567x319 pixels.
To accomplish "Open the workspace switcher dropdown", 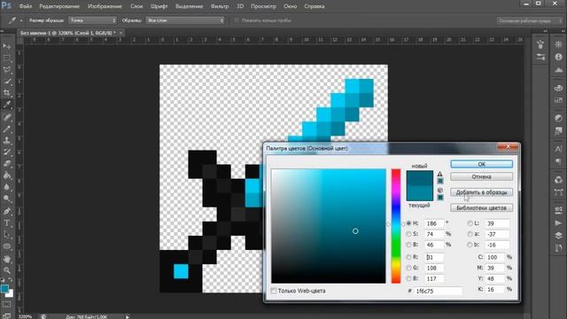I will [x=530, y=21].
